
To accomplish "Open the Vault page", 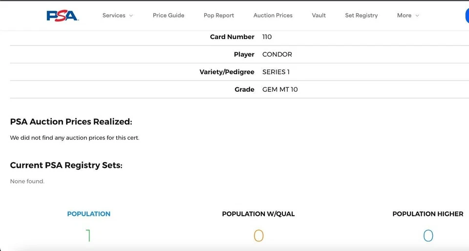I will pyautogui.click(x=319, y=16).
